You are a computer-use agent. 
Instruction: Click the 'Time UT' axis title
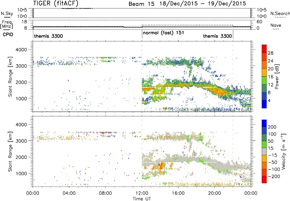point(142,199)
